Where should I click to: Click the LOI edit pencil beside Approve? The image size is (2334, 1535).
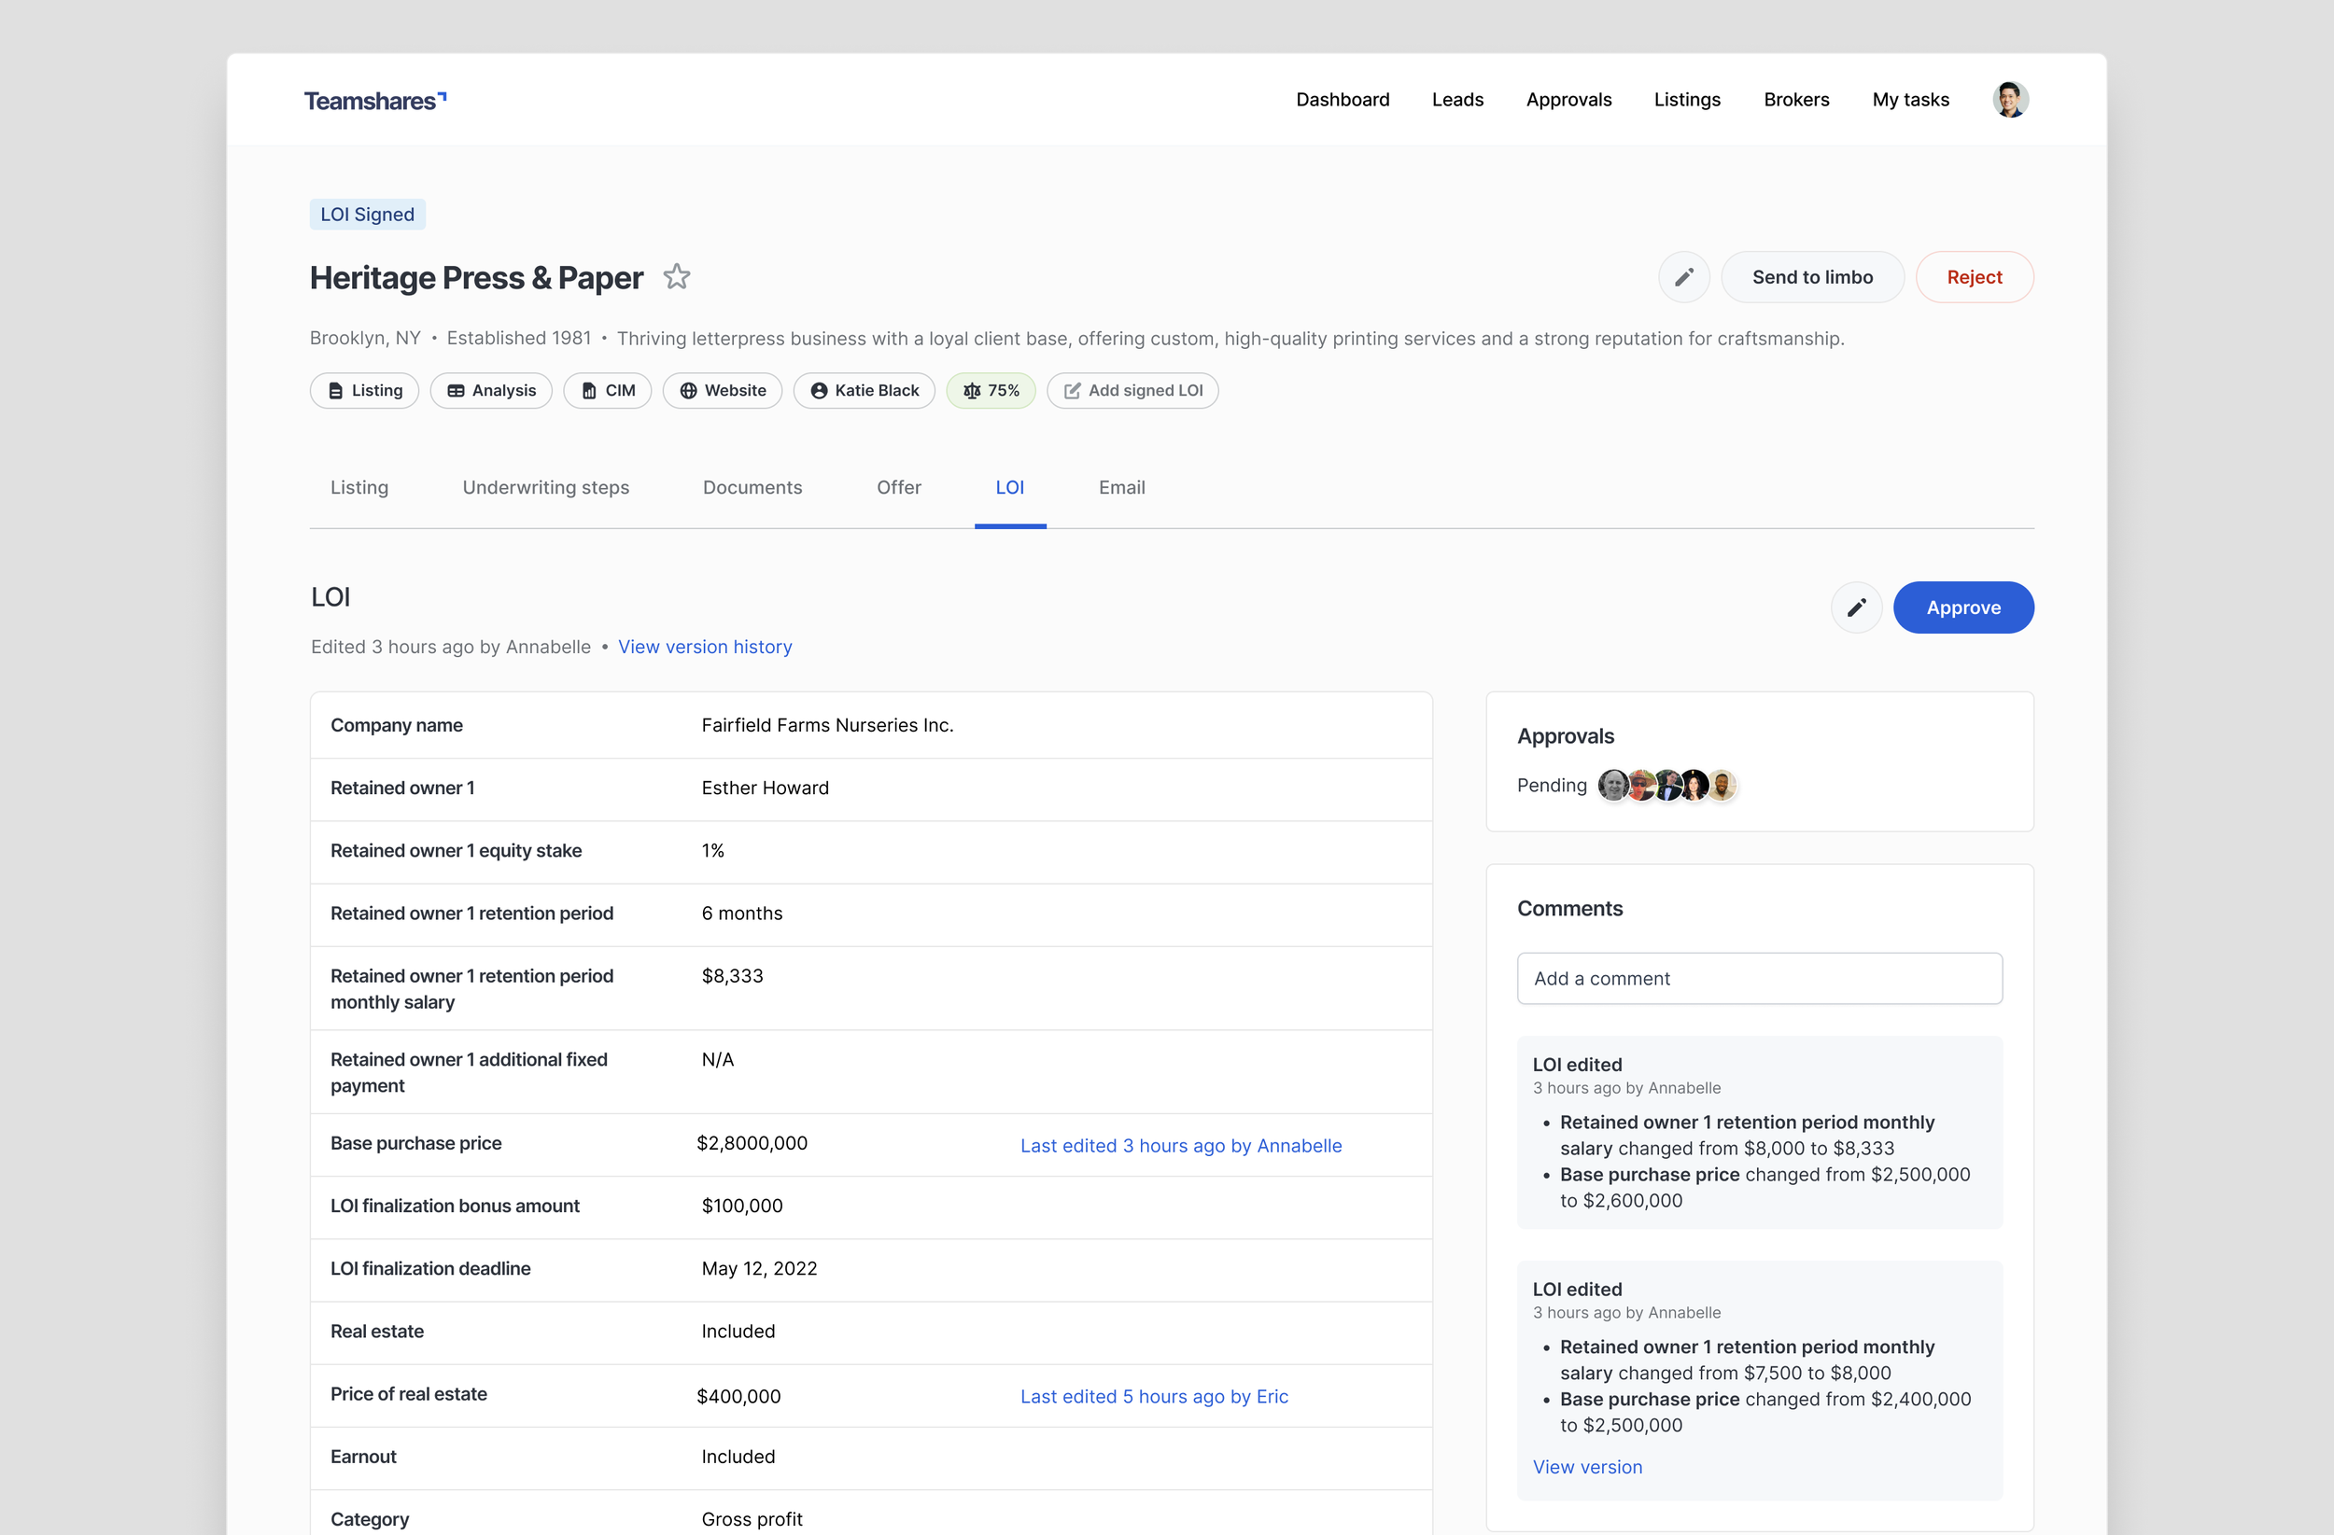(x=1855, y=607)
